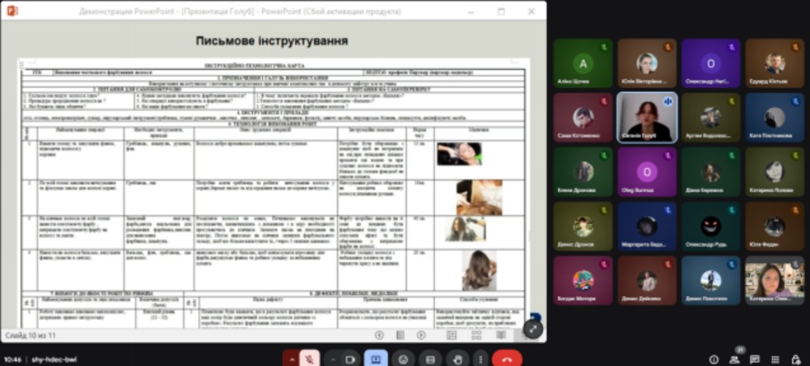
Task: Open the more options three-dot menu
Action: (480, 359)
